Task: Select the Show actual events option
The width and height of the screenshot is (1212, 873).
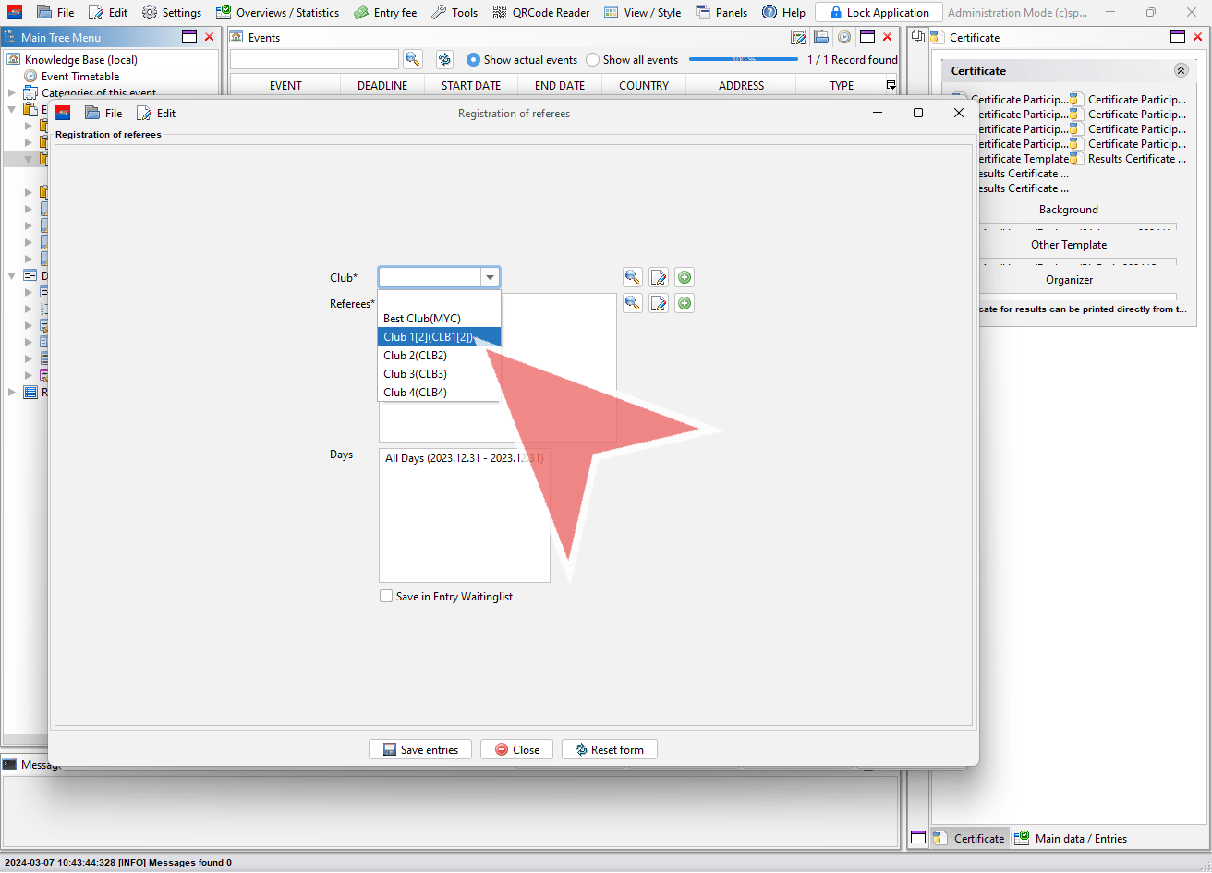Action: coord(474,60)
